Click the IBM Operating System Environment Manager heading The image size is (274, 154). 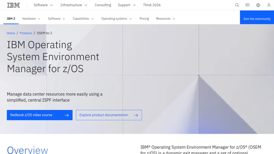click(53, 57)
